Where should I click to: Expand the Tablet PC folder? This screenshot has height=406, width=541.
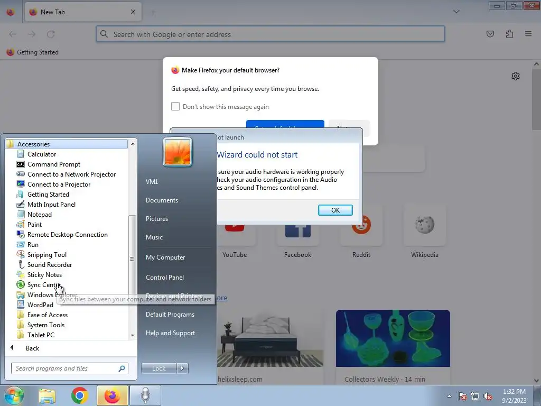click(x=40, y=335)
